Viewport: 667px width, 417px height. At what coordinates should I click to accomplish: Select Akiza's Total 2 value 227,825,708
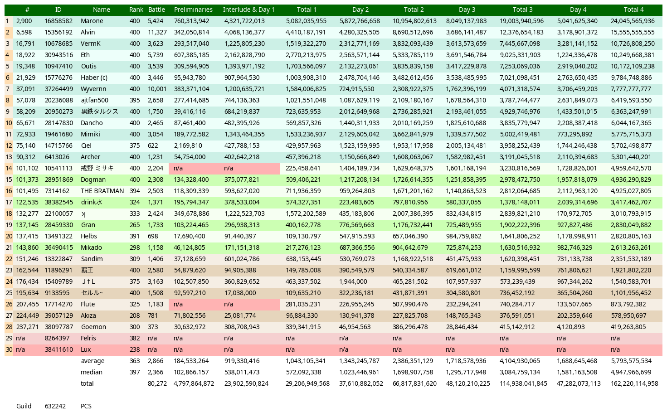410,315
